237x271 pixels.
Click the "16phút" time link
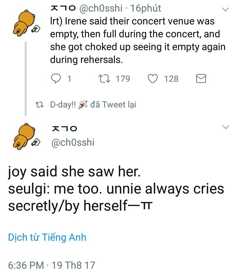pos(146,8)
